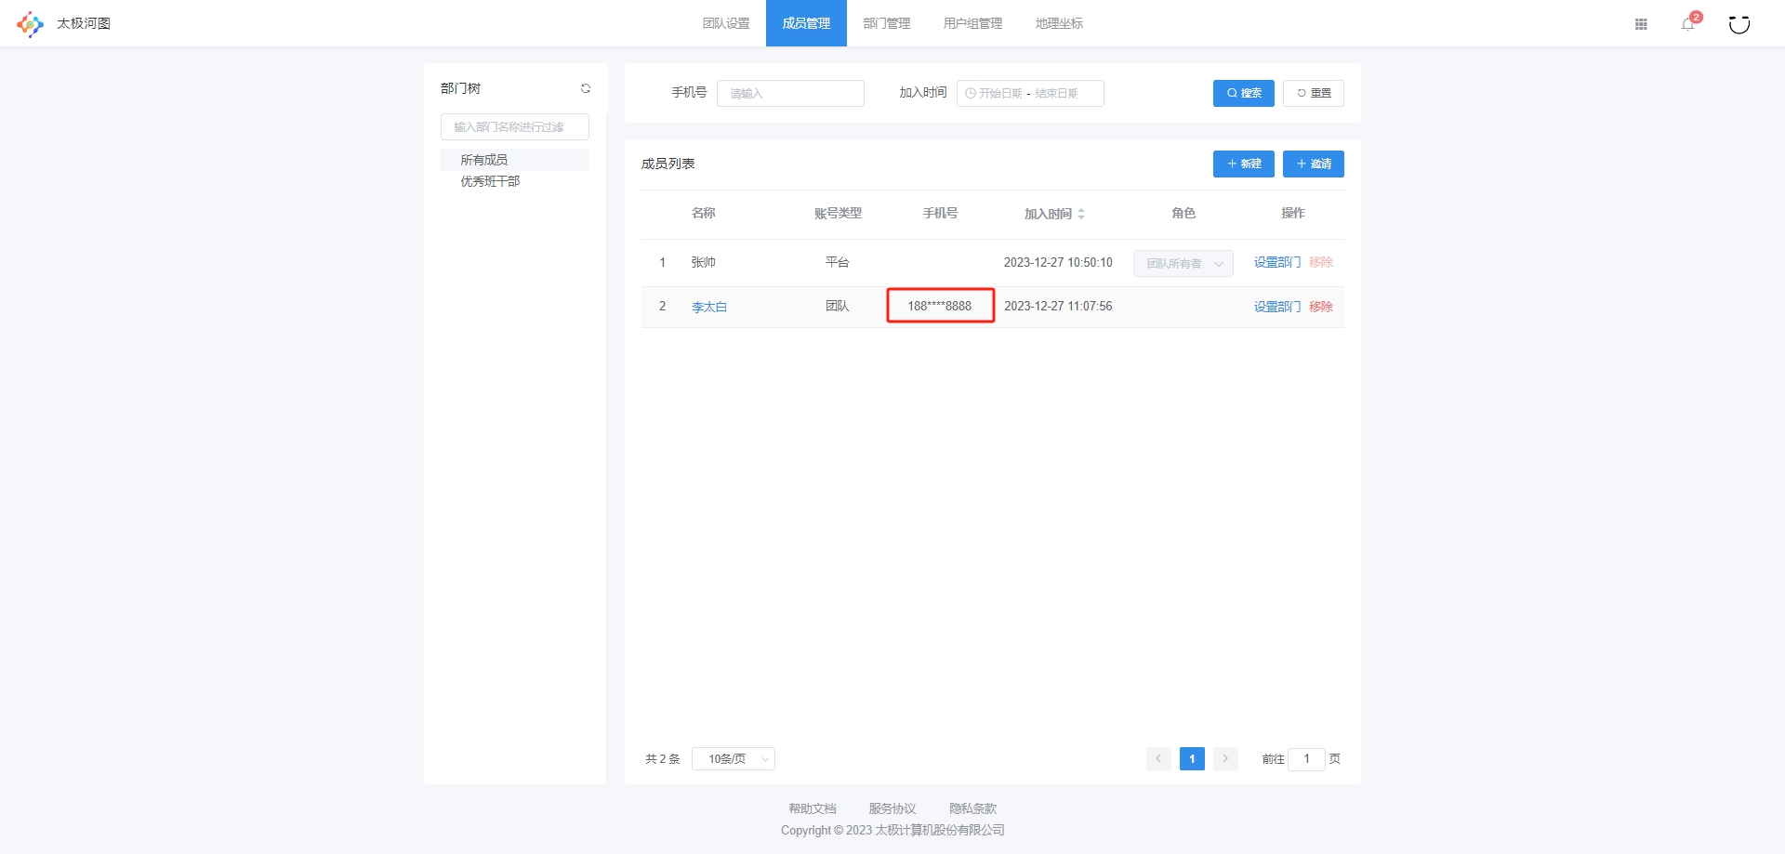Screen dimensions: 1785x854
Task: Go to the previous page arrow
Action: coord(1158,759)
